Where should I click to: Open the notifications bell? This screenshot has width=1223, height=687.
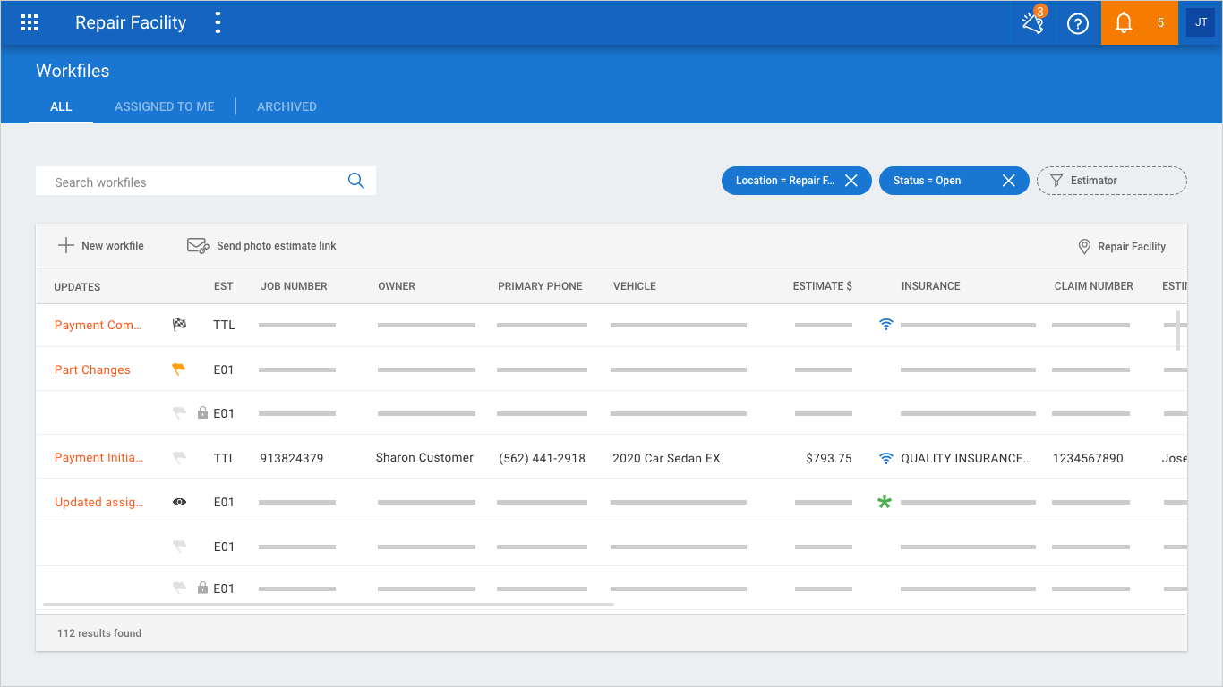[x=1124, y=23]
